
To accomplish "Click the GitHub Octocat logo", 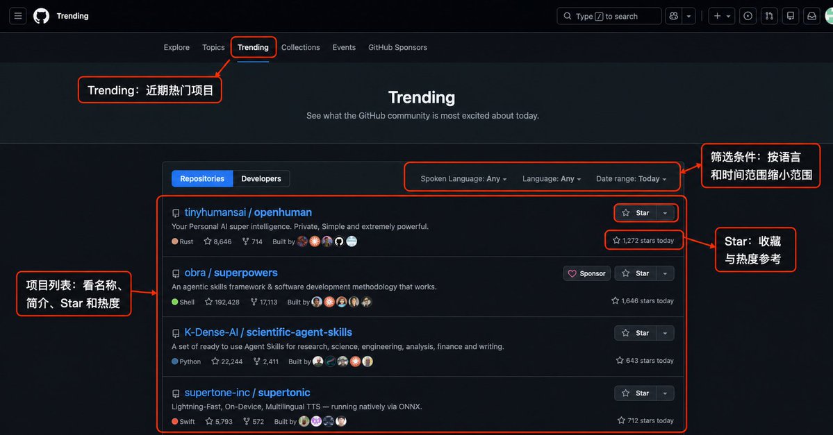I will click(x=42, y=16).
